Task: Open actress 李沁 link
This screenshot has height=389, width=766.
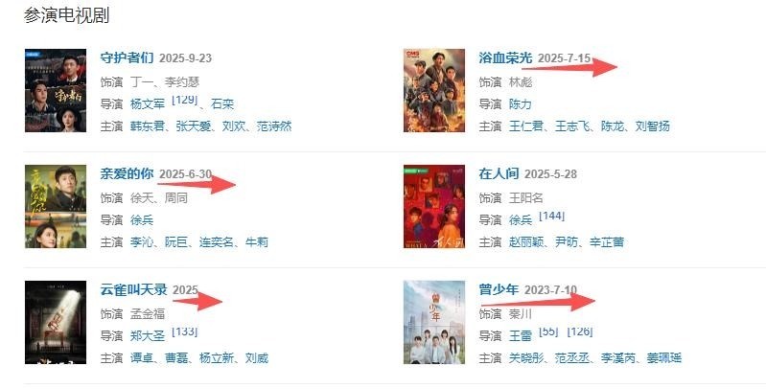Action: click(x=142, y=242)
